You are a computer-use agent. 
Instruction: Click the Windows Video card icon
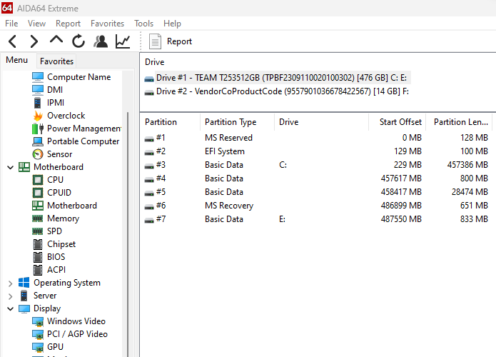coord(38,321)
